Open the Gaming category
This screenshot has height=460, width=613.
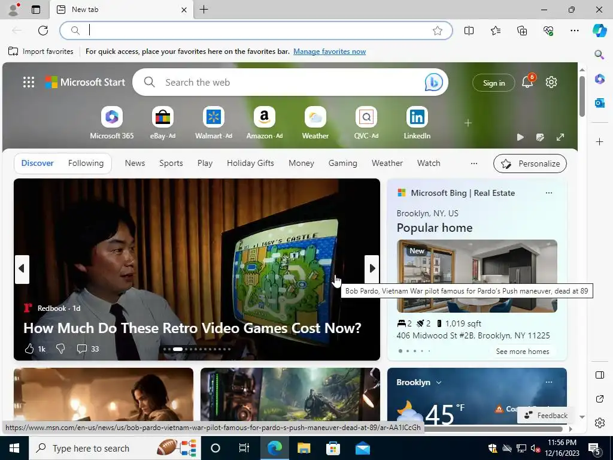(342, 163)
